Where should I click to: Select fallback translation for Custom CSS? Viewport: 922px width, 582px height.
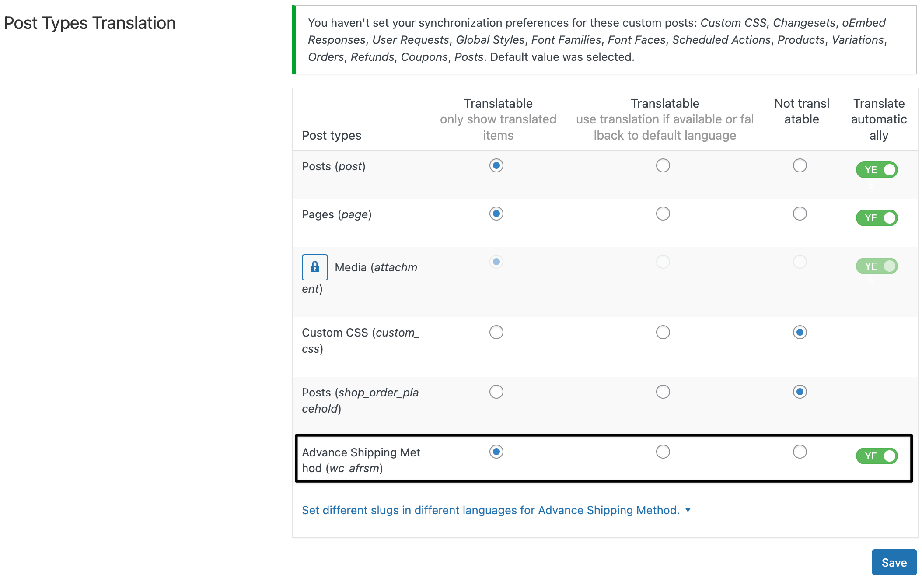pos(663,332)
